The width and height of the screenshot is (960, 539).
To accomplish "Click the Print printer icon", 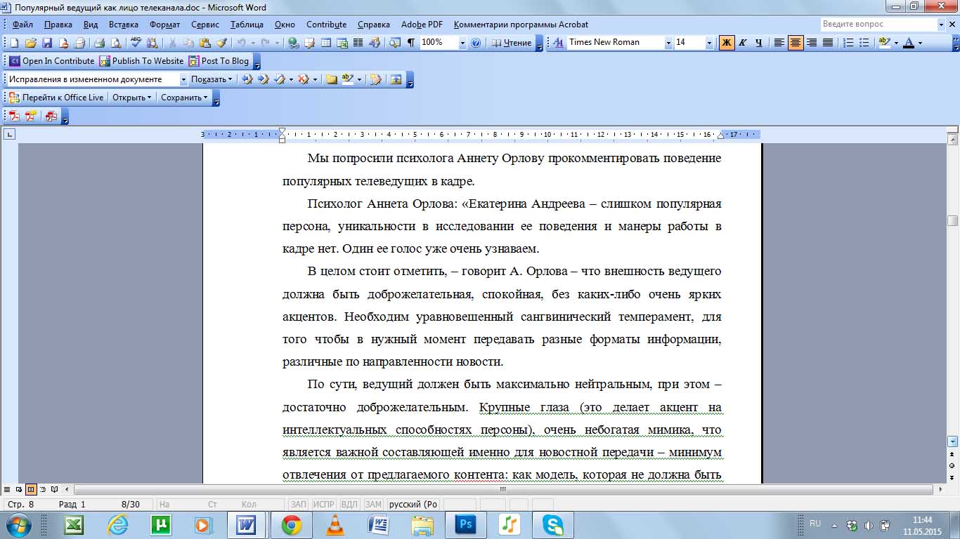I will tap(99, 43).
